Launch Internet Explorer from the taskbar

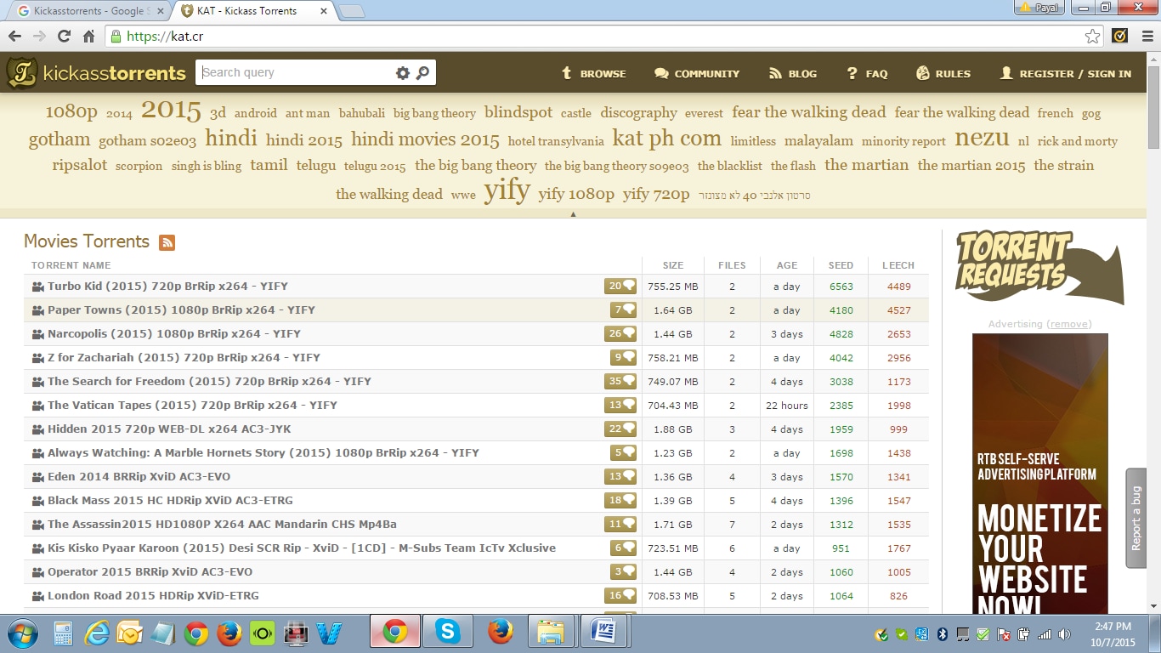(x=97, y=633)
